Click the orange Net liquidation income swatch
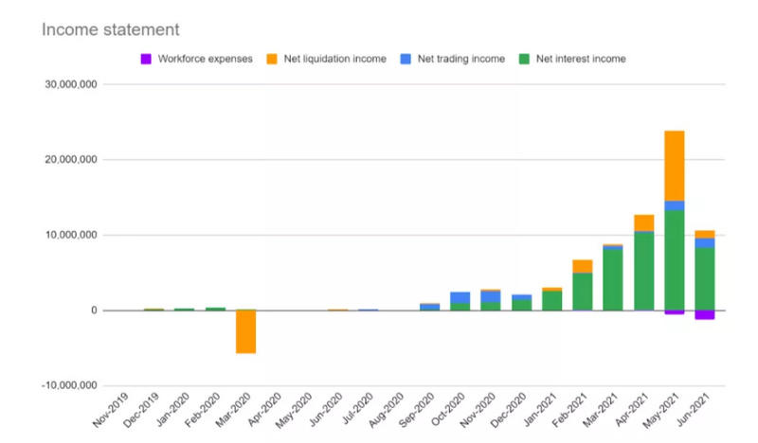The width and height of the screenshot is (758, 443). coord(272,59)
